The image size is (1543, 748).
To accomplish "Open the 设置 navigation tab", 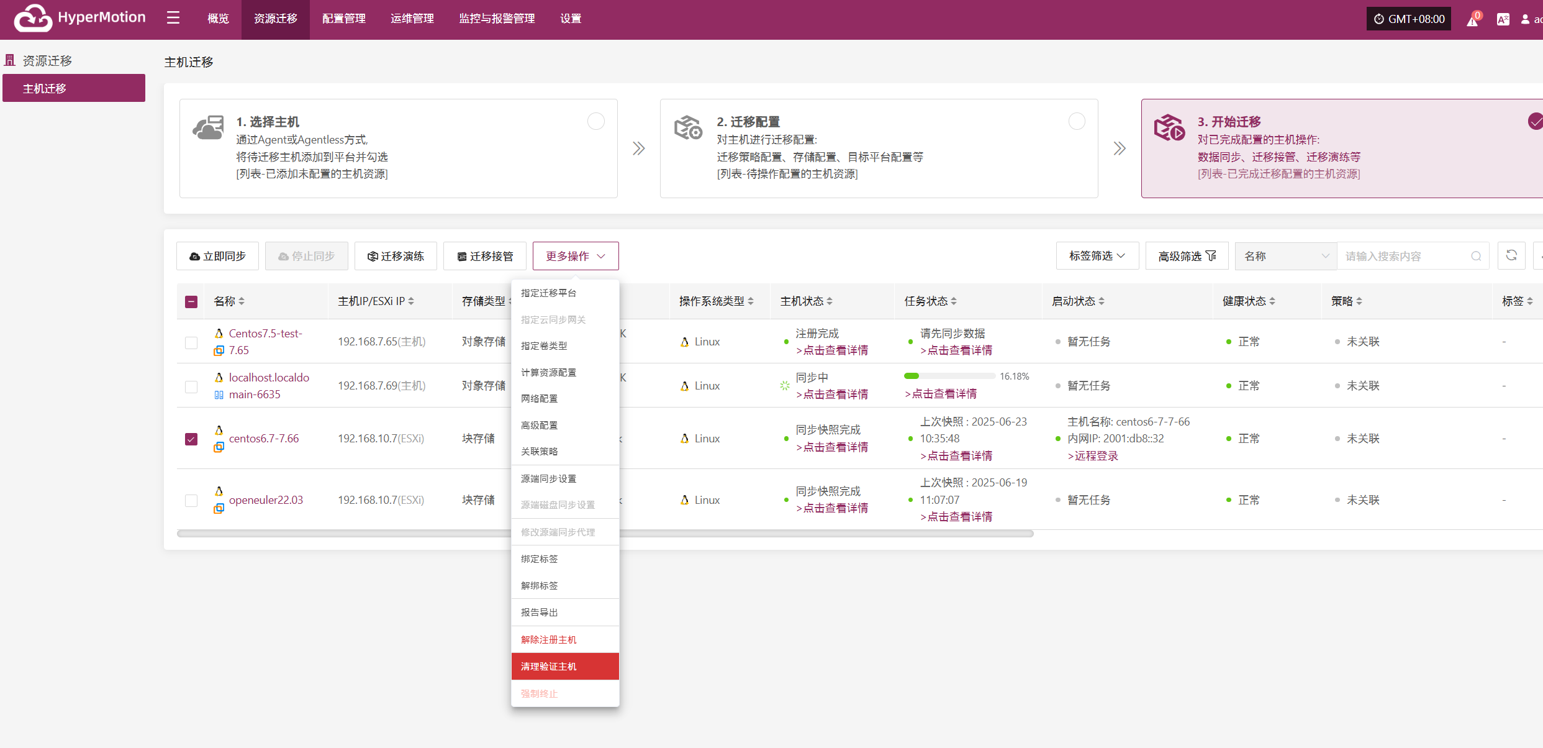I will [571, 19].
